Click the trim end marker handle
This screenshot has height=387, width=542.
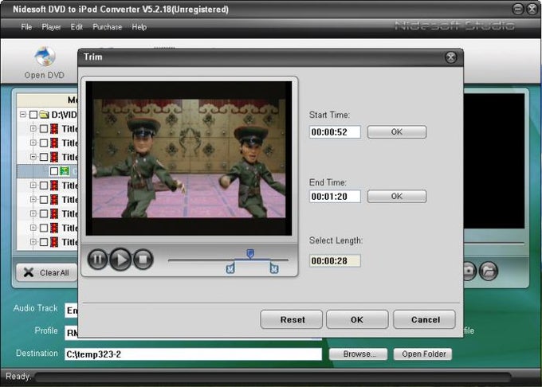[x=274, y=268]
